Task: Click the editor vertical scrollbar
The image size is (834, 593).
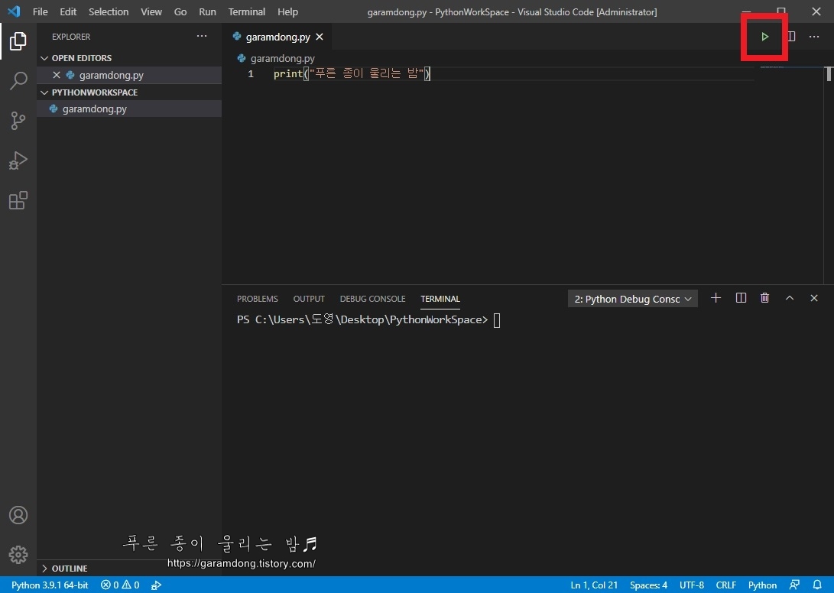Action: pos(829,74)
